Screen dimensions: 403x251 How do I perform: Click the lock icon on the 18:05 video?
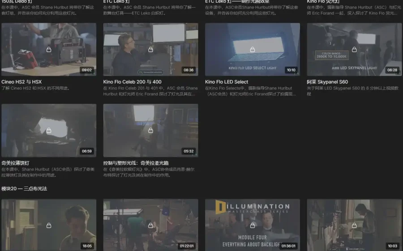49,225
